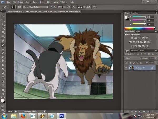Image resolution: width=158 pixels, height=119 pixels.
Task: Click the R color slider
Action: 139,16
